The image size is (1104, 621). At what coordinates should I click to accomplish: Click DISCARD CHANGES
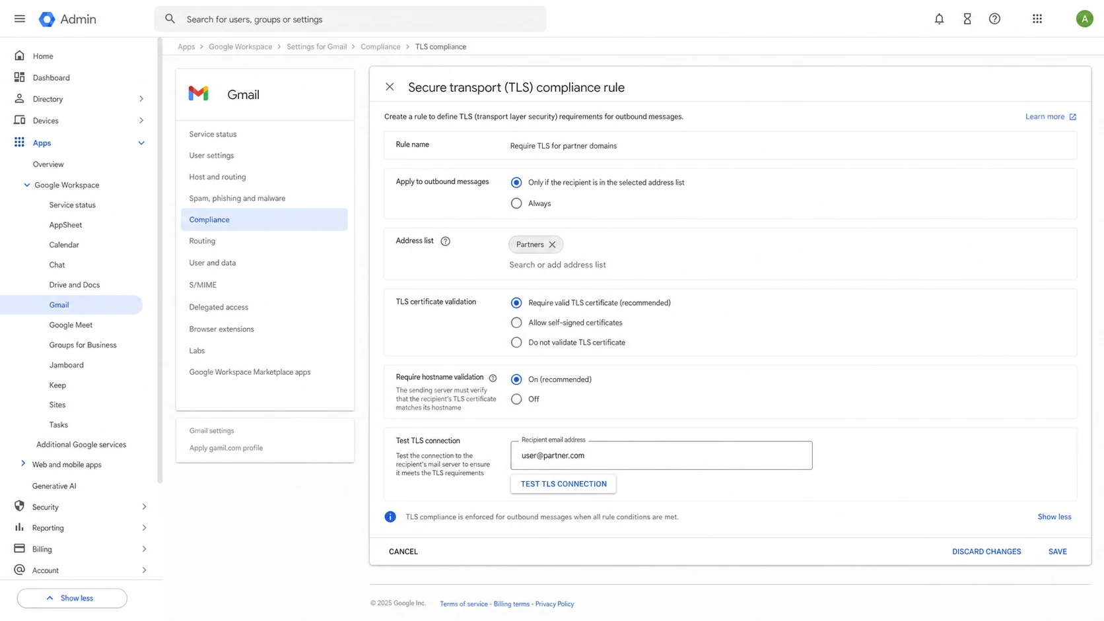point(986,552)
